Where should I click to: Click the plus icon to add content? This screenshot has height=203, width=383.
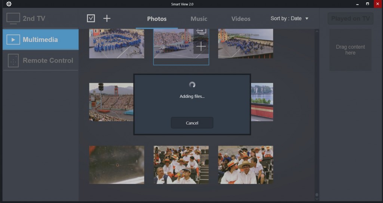point(107,18)
